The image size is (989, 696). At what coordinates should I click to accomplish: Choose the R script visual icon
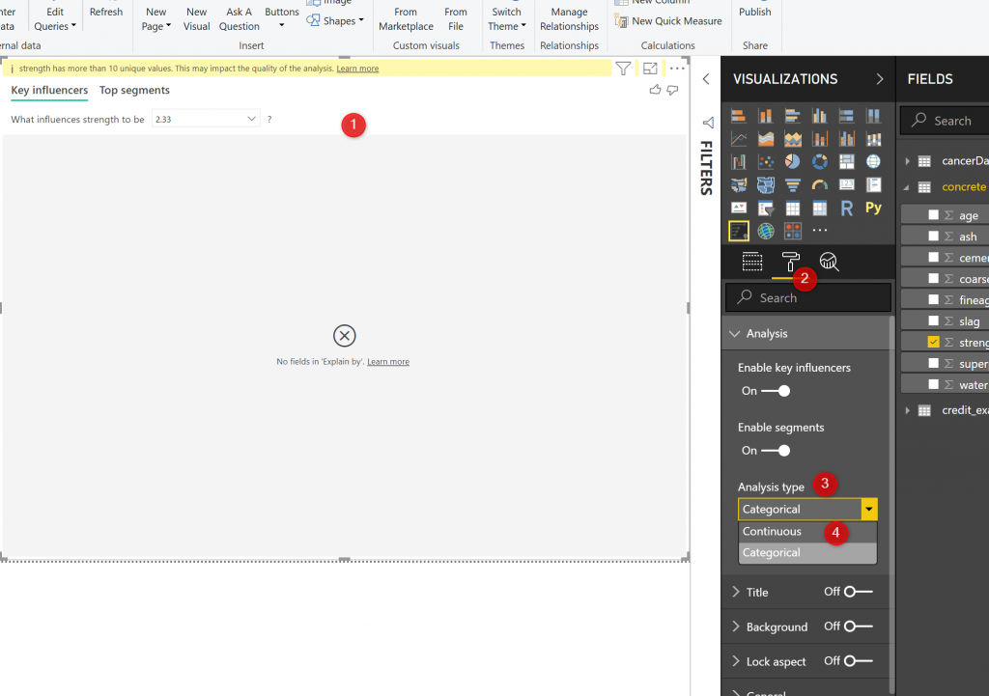pos(846,208)
